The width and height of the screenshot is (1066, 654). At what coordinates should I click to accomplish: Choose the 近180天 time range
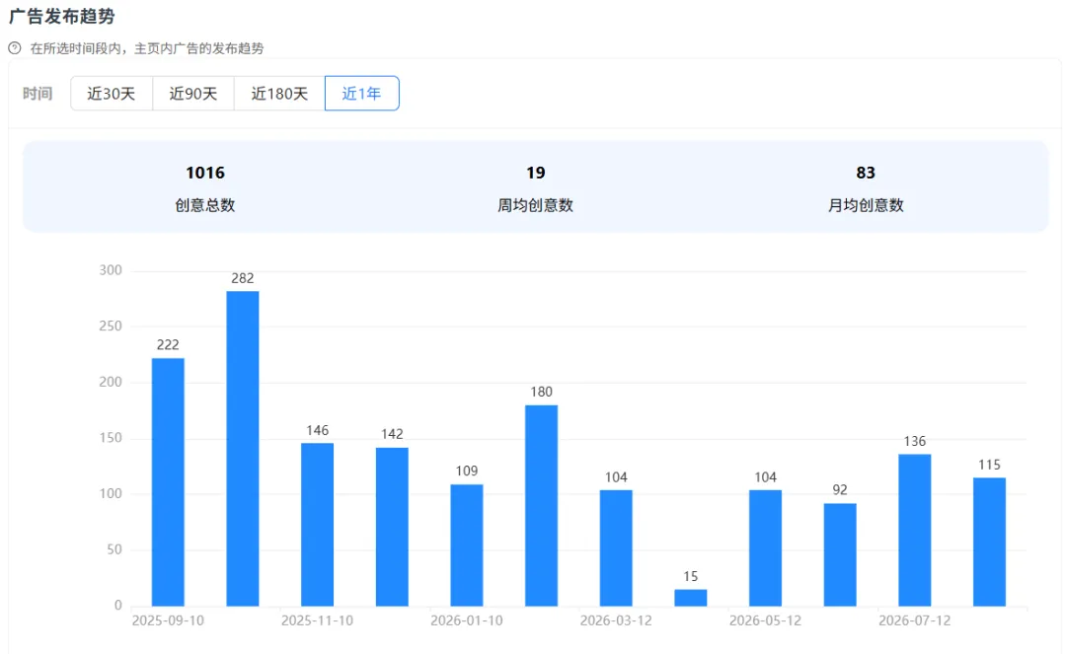click(x=279, y=94)
